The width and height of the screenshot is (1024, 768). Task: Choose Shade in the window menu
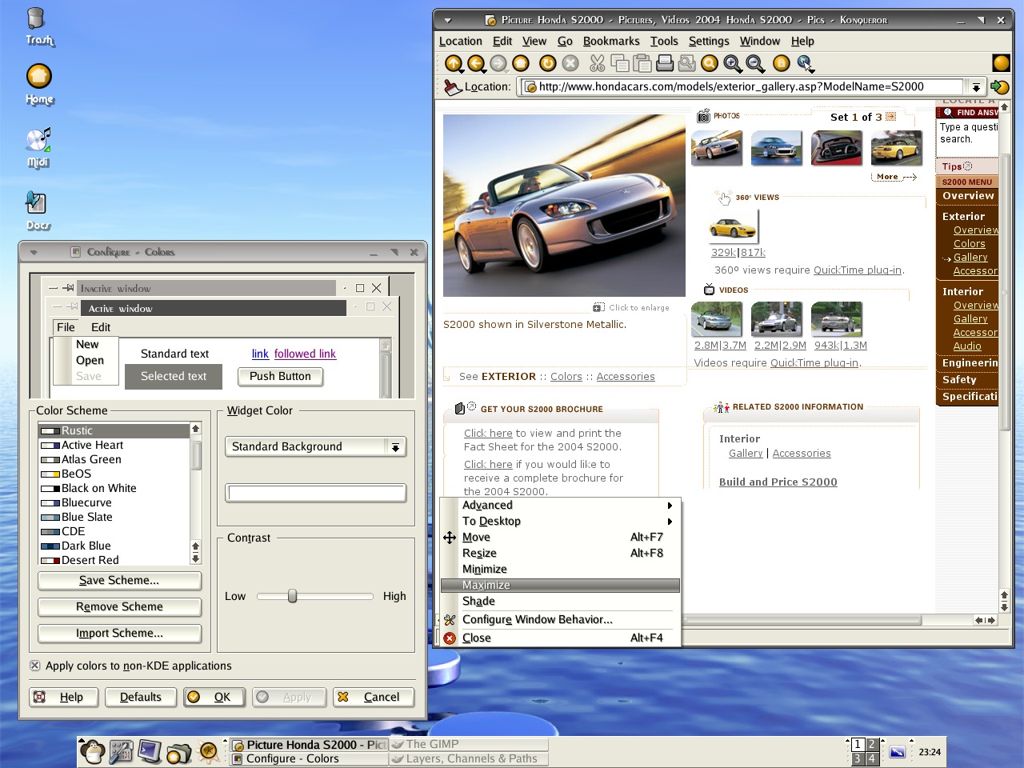click(x=560, y=601)
